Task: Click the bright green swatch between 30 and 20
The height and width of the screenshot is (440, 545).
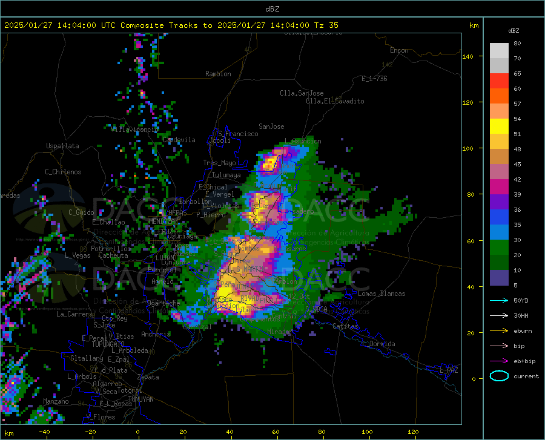Action: (499, 248)
